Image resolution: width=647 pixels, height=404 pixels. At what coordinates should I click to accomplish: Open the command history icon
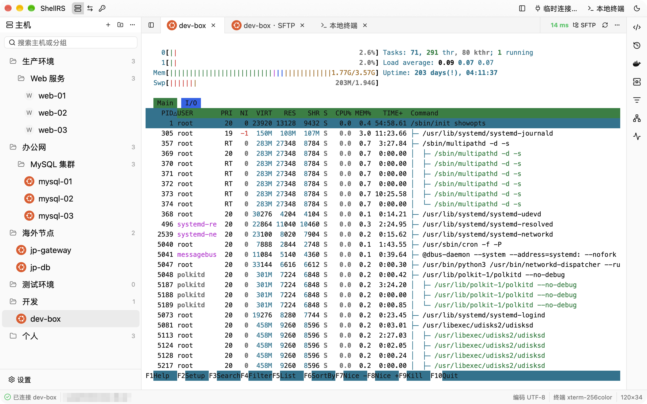tap(637, 45)
